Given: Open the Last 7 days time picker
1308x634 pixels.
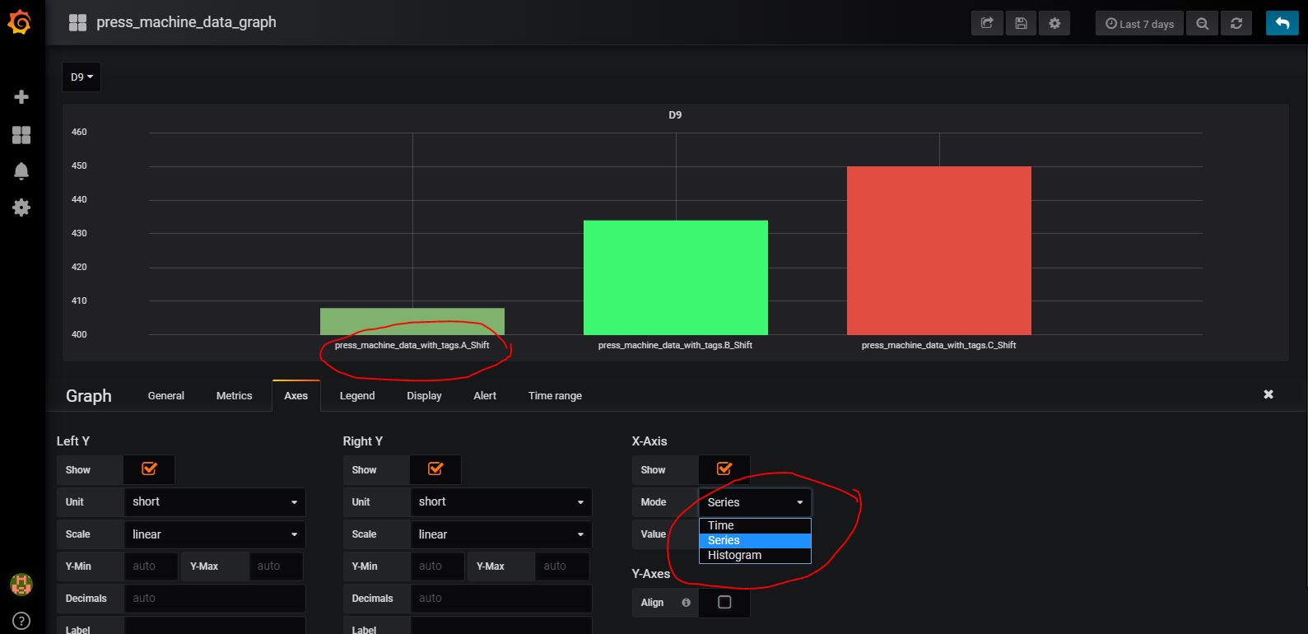Looking at the screenshot, I should [x=1139, y=23].
